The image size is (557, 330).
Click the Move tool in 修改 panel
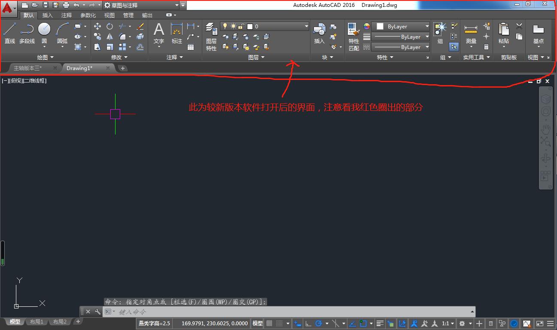(x=97, y=27)
